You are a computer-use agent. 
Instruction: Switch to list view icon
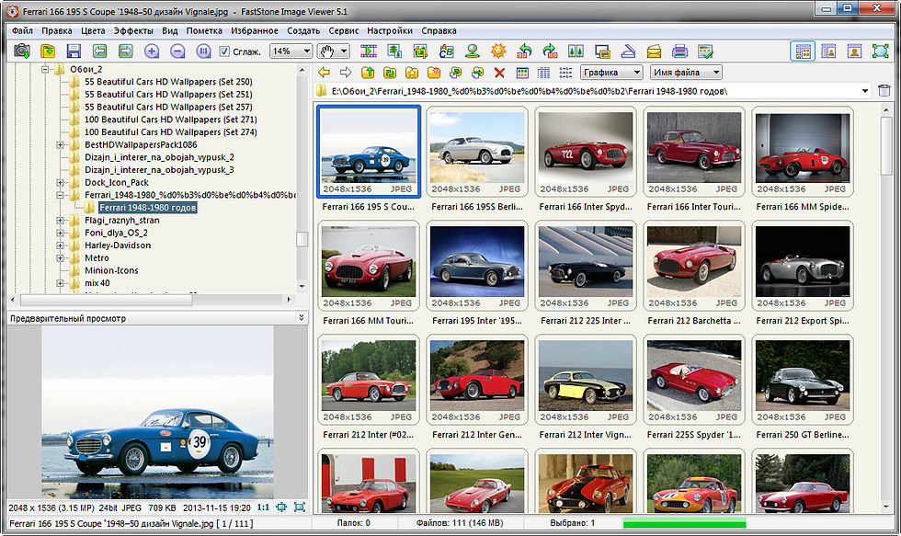565,73
